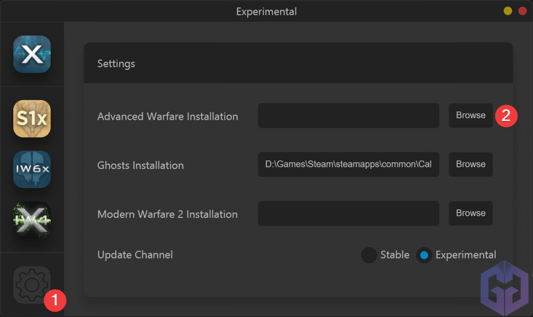Screen dimensions: 533x317
Task: Click the Settings panel header
Action: coord(116,63)
